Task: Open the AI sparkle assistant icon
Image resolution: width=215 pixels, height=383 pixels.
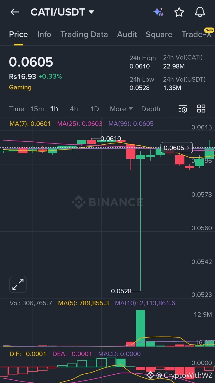Action: coord(159,12)
